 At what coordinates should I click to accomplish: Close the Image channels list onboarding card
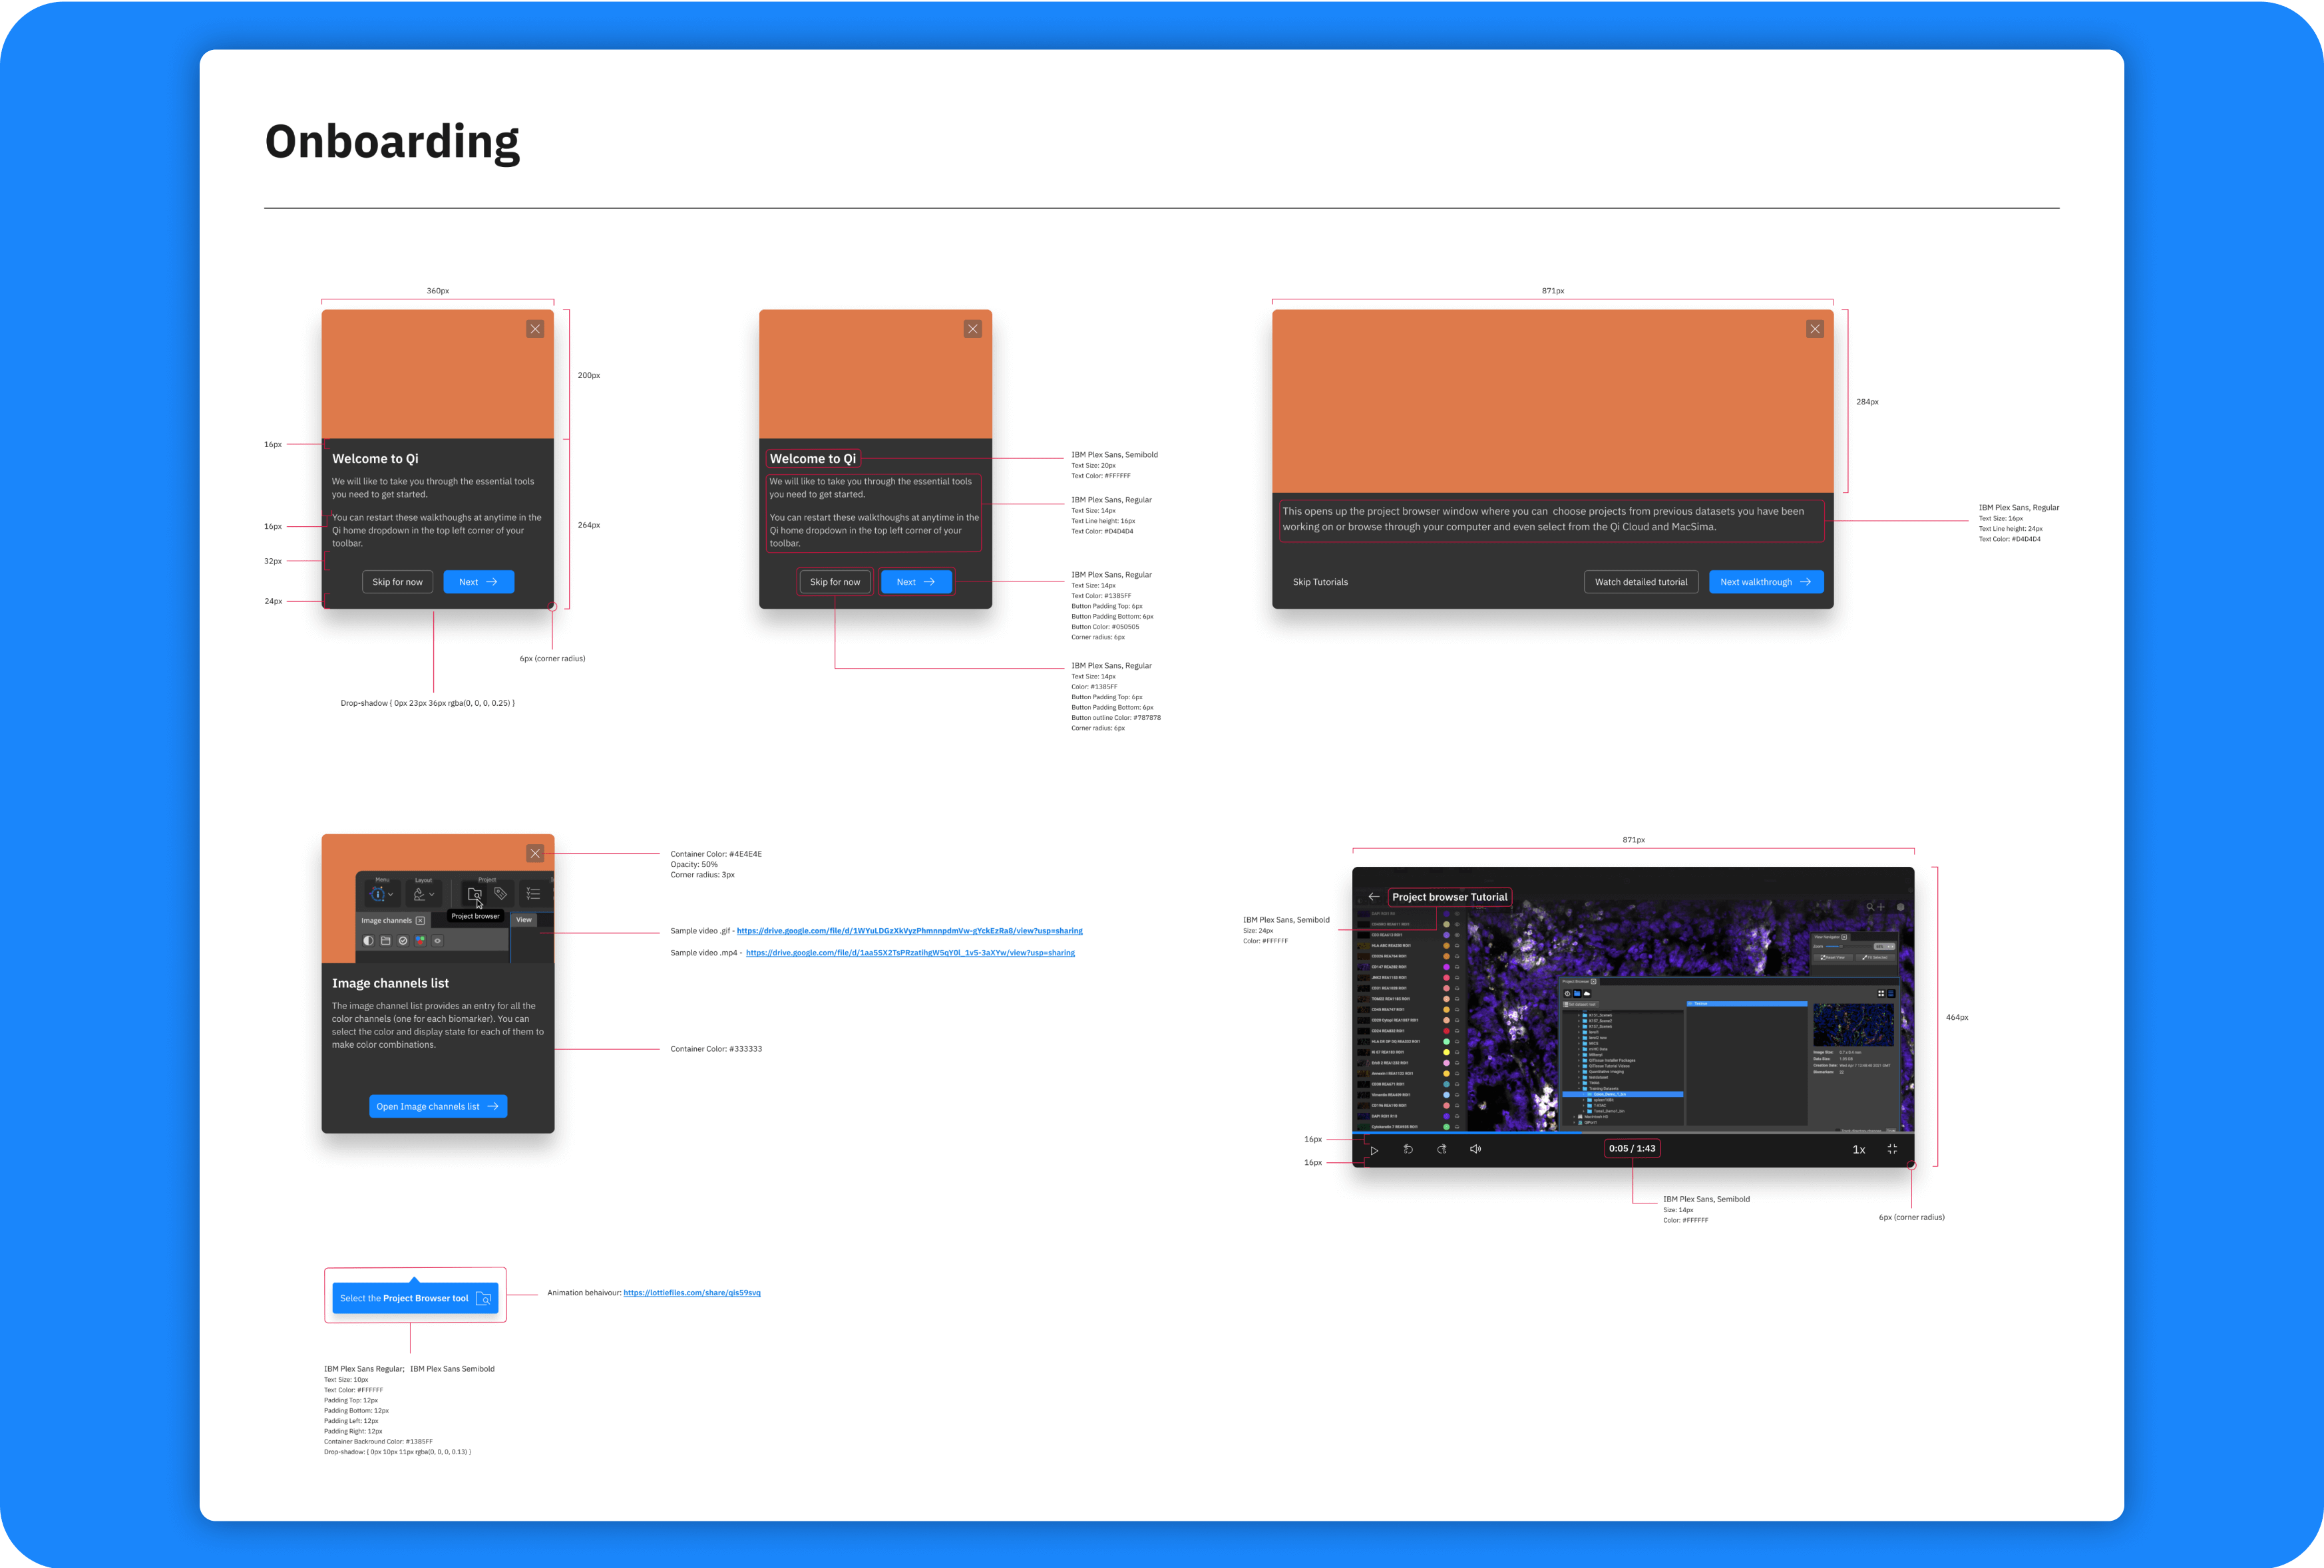(535, 854)
